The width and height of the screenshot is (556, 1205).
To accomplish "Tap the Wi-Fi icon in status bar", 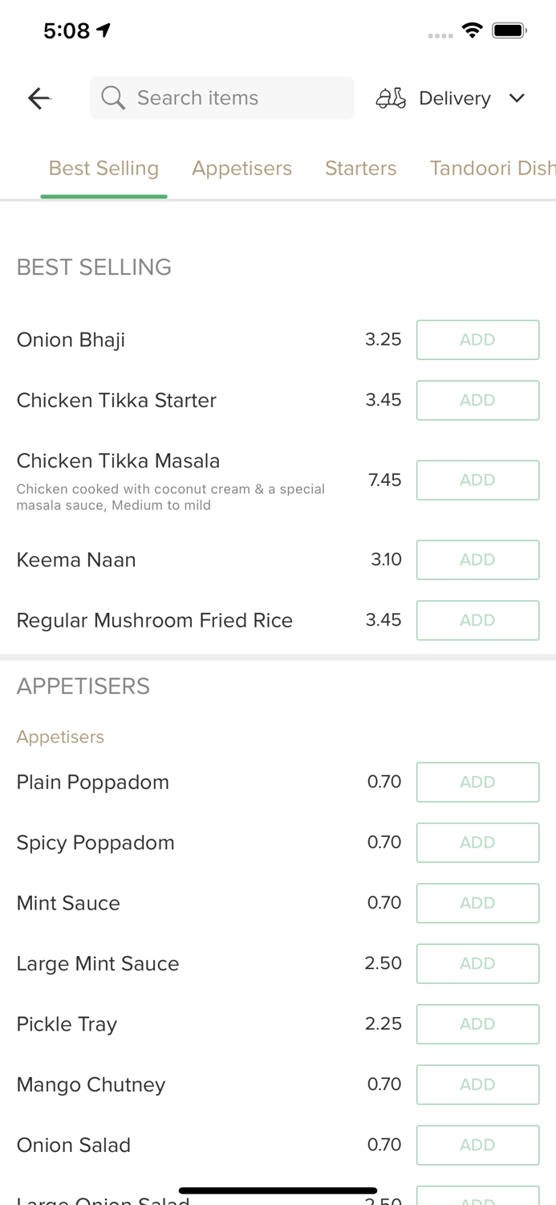I will (x=473, y=29).
